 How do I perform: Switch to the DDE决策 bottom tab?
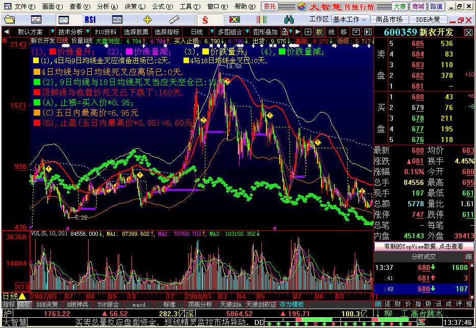(x=47, y=305)
